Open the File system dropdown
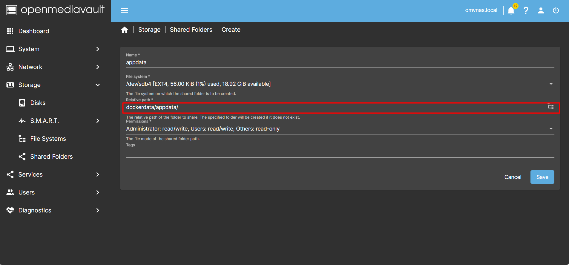The image size is (569, 265). [x=340, y=84]
